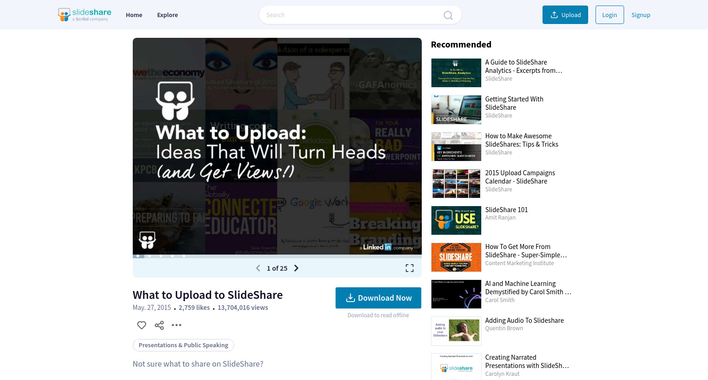Open the Home menu item
Image resolution: width=708 pixels, height=380 pixels.
coord(134,15)
